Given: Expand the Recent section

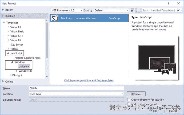Looking at the screenshot, I should click(3, 10).
